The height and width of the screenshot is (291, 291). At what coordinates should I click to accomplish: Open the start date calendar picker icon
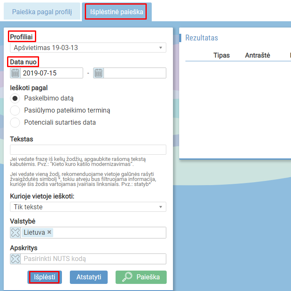click(x=15, y=73)
